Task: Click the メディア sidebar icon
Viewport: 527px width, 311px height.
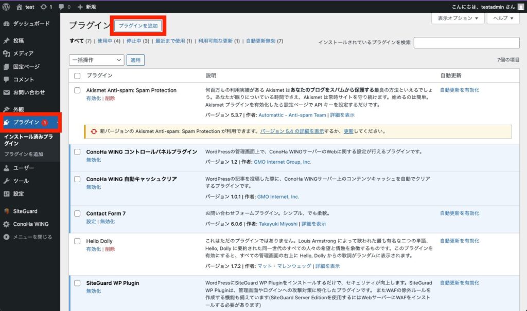Action: (x=6, y=53)
